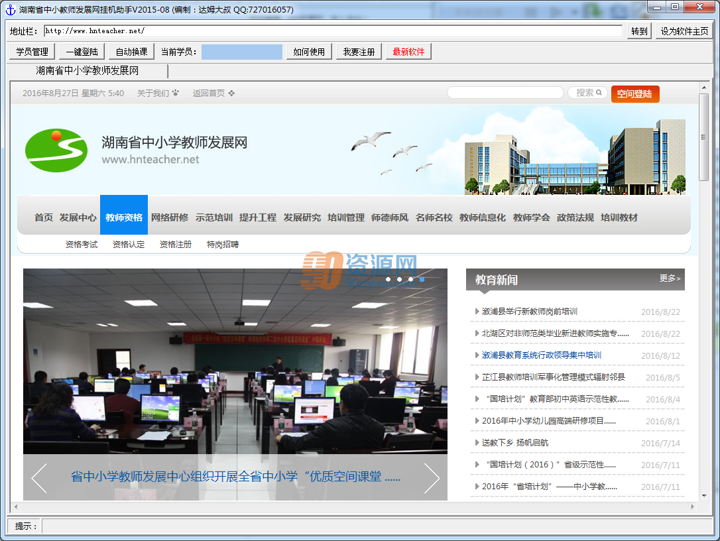Open the 培训管理 navigation item
The image size is (720, 541).
346,217
